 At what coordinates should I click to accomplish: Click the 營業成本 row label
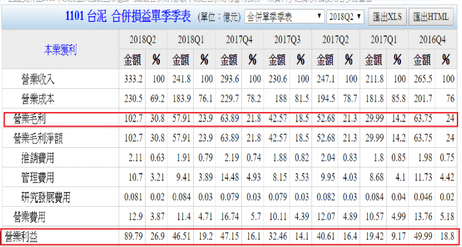pos(38,99)
